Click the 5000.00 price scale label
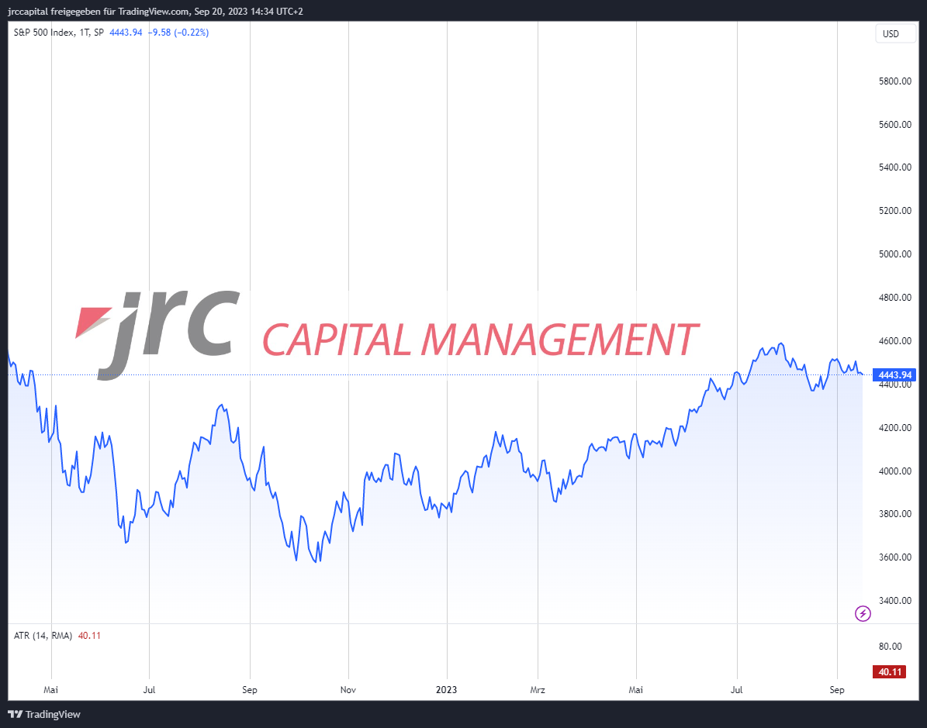Image resolution: width=927 pixels, height=728 pixels. (895, 254)
